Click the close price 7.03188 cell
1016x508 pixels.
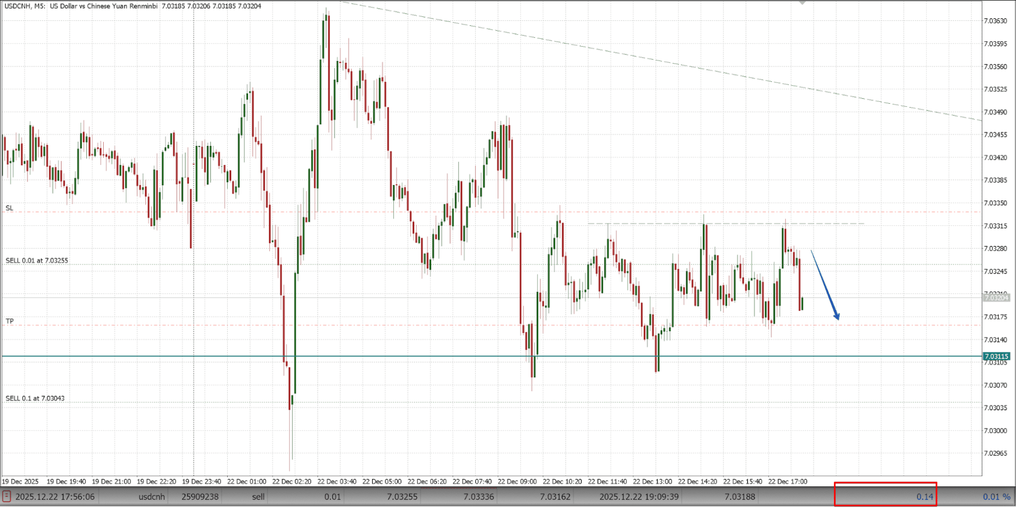(x=740, y=497)
